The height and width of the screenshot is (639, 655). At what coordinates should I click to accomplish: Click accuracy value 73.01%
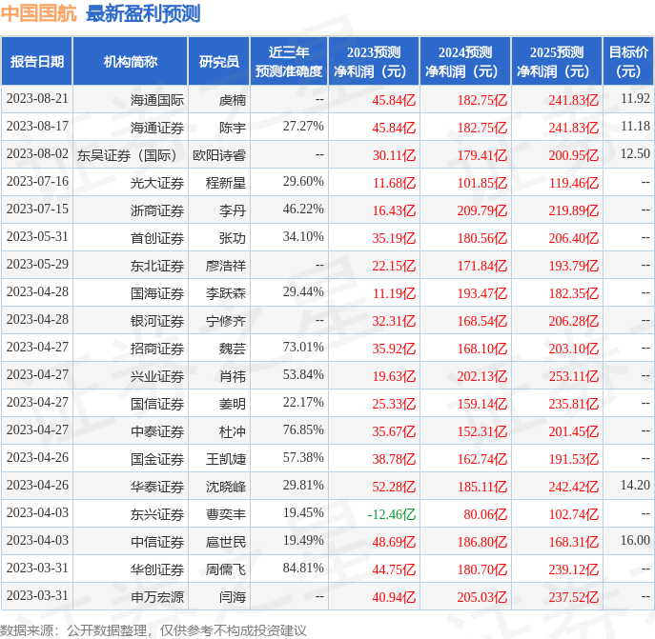click(303, 347)
